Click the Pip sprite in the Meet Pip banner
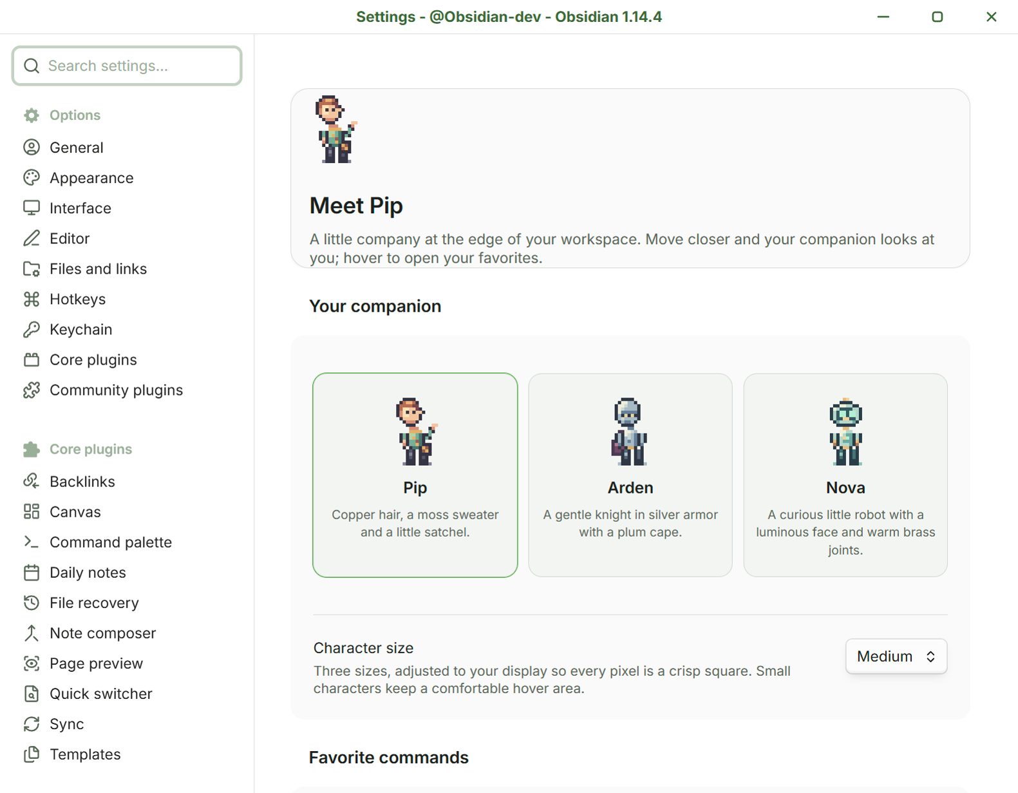The width and height of the screenshot is (1018, 793). [x=335, y=129]
